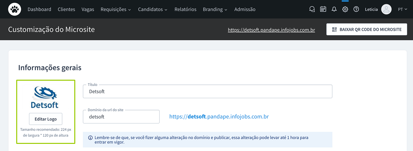
Task: Expand the Branding dropdown menu
Action: pyautogui.click(x=215, y=9)
